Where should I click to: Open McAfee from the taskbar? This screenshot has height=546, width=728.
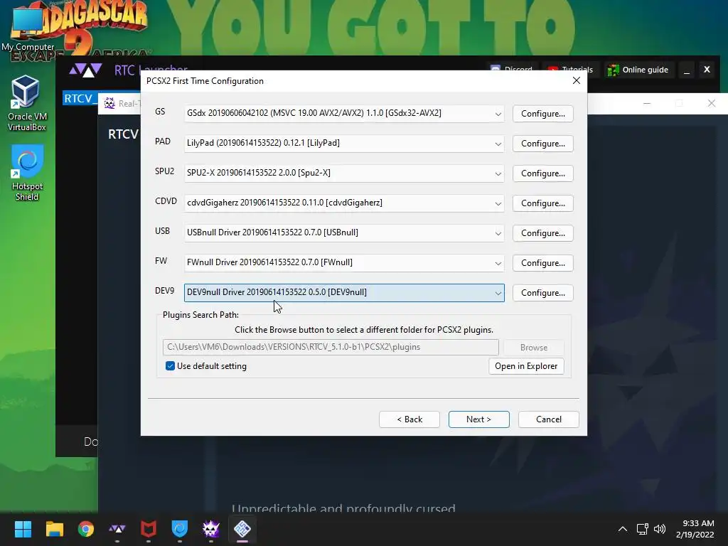[149, 529]
